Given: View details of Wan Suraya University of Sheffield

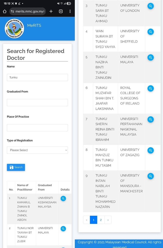Looking at the screenshot, I should coord(150,32).
